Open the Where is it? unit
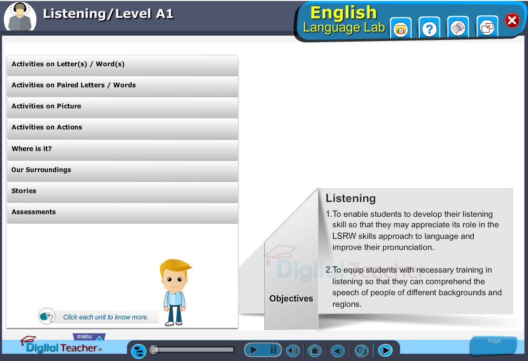Screen dimensions: 528x361 122,149
